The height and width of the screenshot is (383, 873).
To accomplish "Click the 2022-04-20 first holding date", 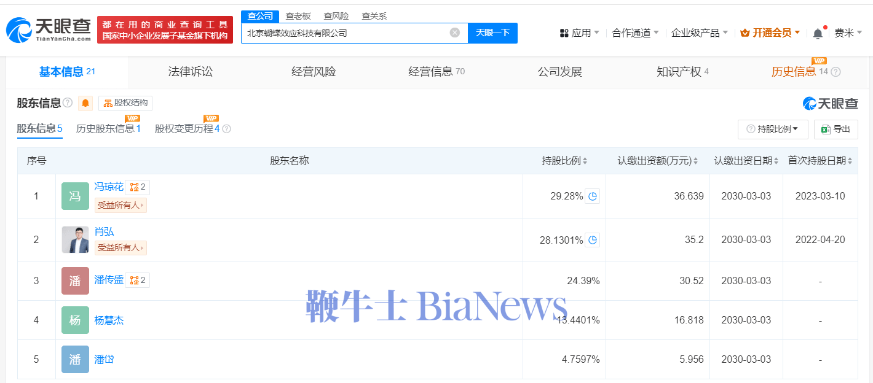I will pos(820,240).
